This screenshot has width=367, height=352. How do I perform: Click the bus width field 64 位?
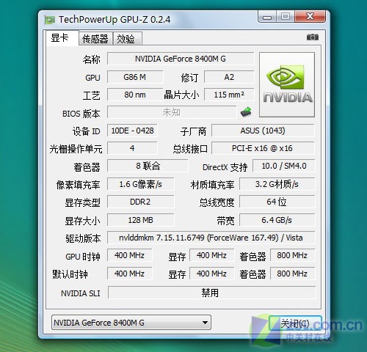277,202
